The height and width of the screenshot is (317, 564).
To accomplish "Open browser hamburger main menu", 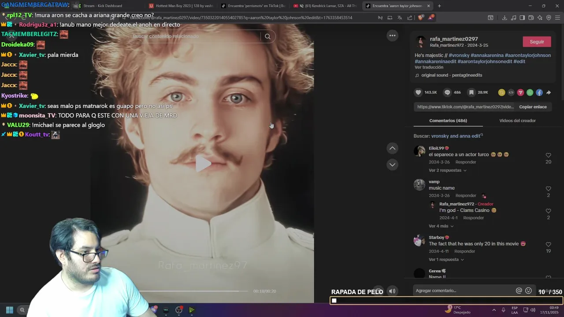I will (557, 18).
